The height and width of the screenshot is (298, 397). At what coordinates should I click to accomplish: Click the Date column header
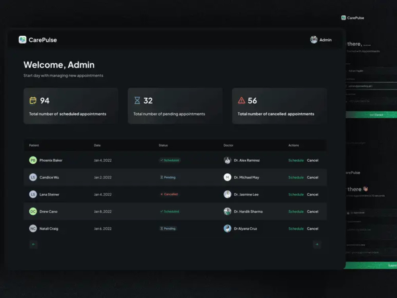pos(97,145)
